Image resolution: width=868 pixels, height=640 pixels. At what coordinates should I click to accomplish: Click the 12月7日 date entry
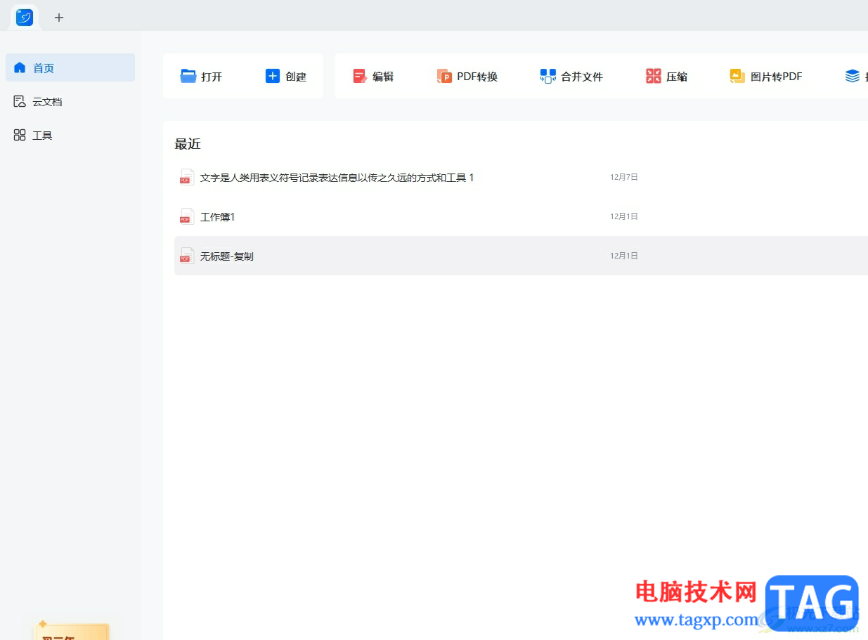pyautogui.click(x=624, y=177)
